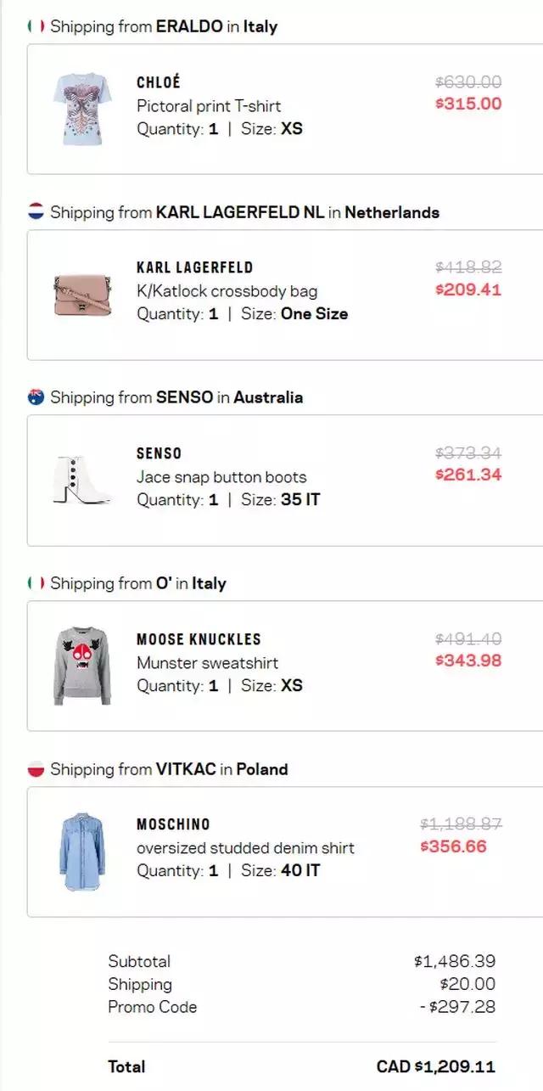Open the K/Katlock crossbody bag title
This screenshot has height=1091, width=543.
pos(227,291)
